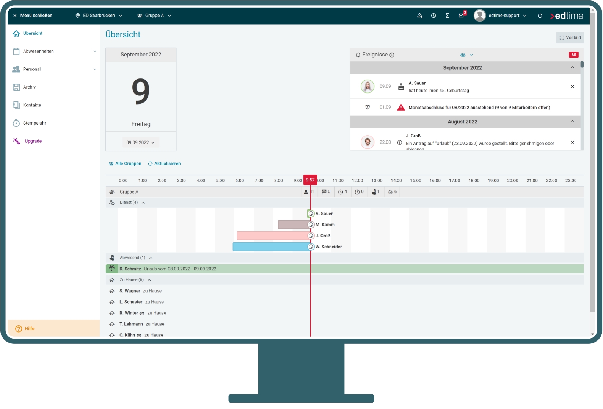This screenshot has height=409, width=603.
Task: Open the mail inbox with 3 notifications
Action: coord(462,16)
